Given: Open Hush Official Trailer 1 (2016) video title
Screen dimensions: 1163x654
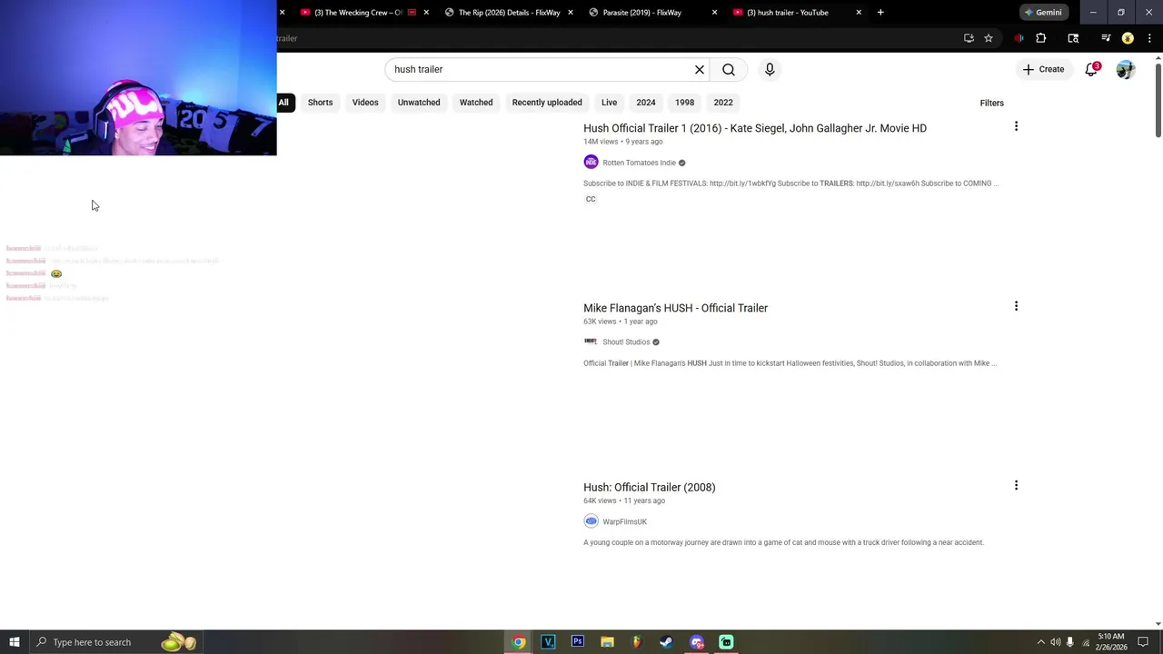Looking at the screenshot, I should click(755, 128).
